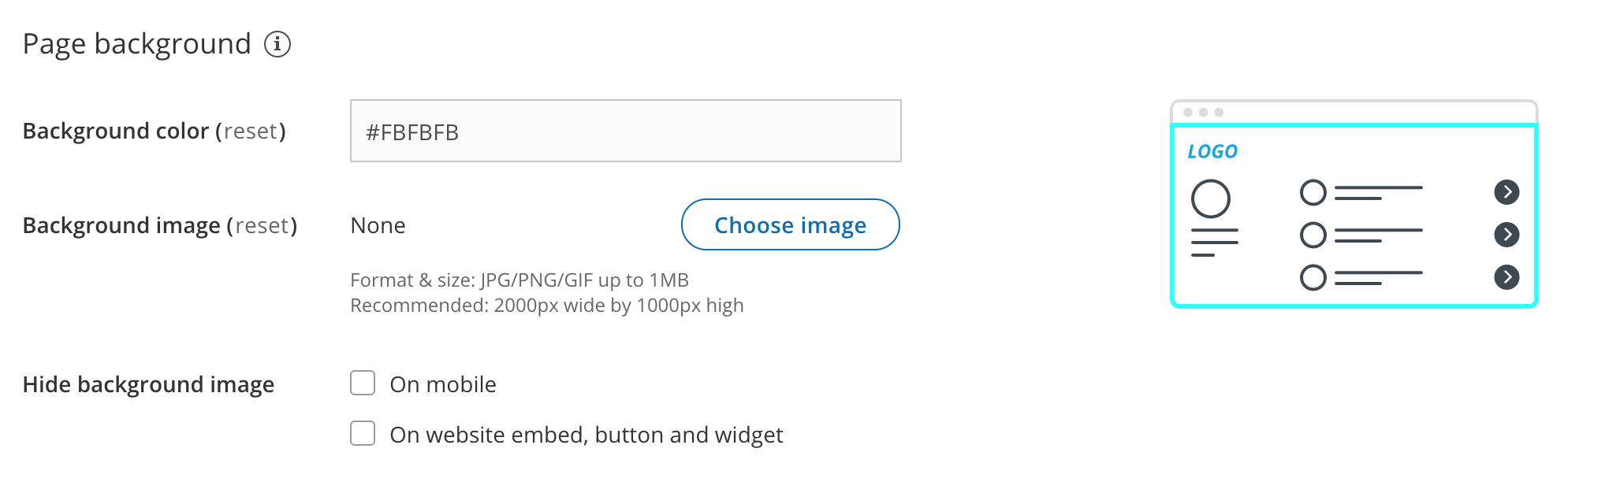
Task: Focus the #FBFBFB background color field
Action: point(625,131)
